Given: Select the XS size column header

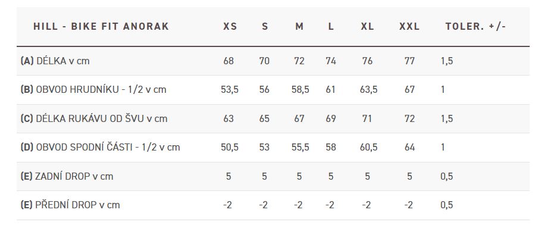Looking at the screenshot, I should click(x=230, y=26).
